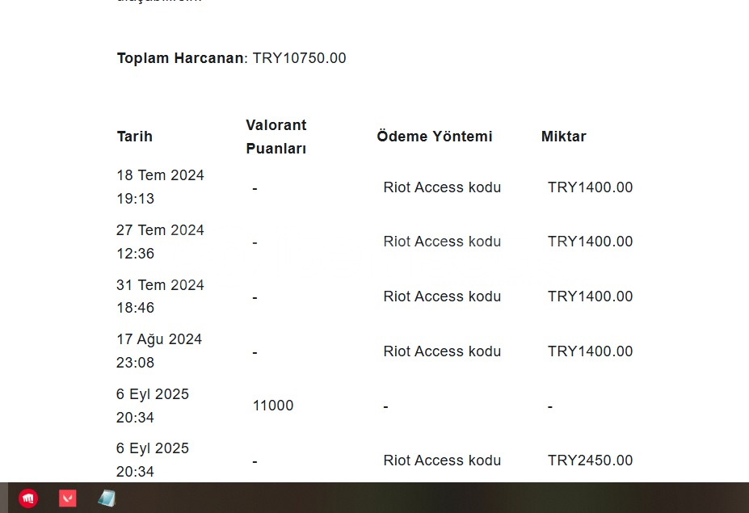749x513 pixels.
Task: Select the Ödeme Yöntemi column header
Action: tap(434, 137)
